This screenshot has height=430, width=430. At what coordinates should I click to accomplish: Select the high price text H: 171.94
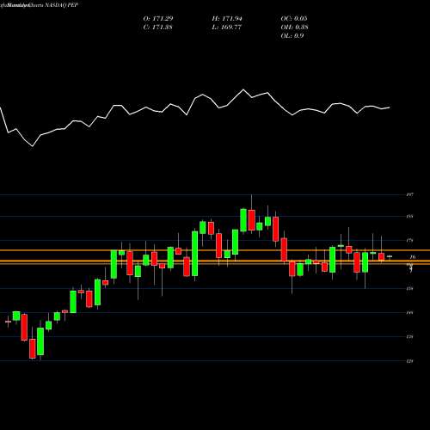227,19
